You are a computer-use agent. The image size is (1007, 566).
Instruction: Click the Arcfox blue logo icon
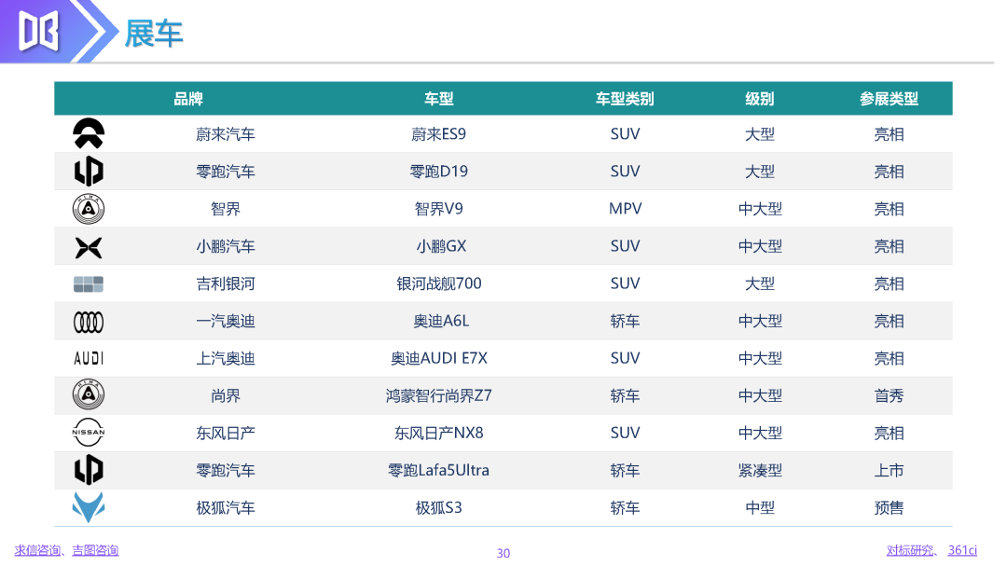click(x=89, y=507)
